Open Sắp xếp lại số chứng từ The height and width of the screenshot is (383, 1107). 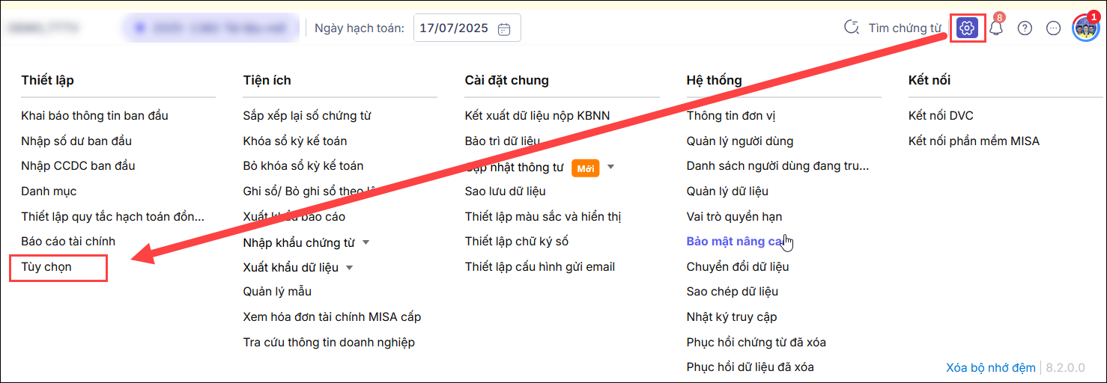coord(307,116)
